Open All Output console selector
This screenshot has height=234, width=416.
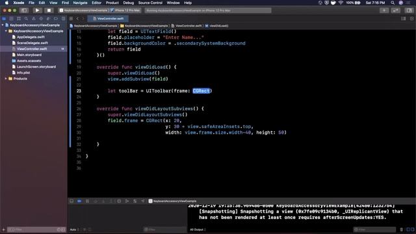198,229
